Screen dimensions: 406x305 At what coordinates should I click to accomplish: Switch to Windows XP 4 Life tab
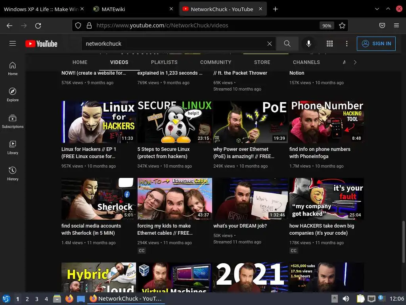(41, 9)
